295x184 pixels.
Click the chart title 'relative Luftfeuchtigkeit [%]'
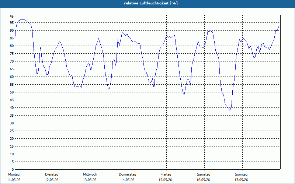[151, 3]
